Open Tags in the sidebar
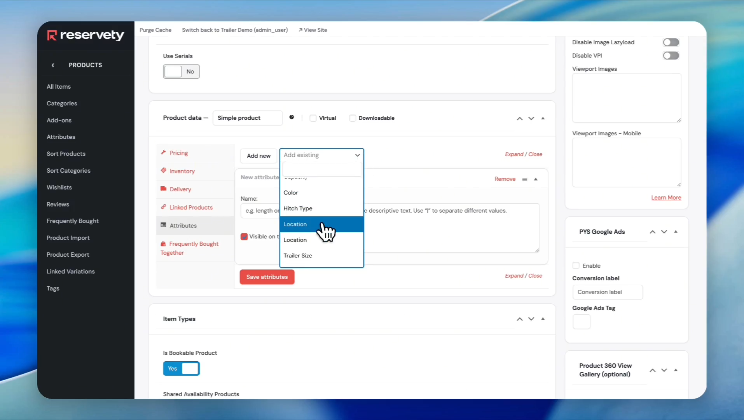The height and width of the screenshot is (420, 744). [53, 289]
